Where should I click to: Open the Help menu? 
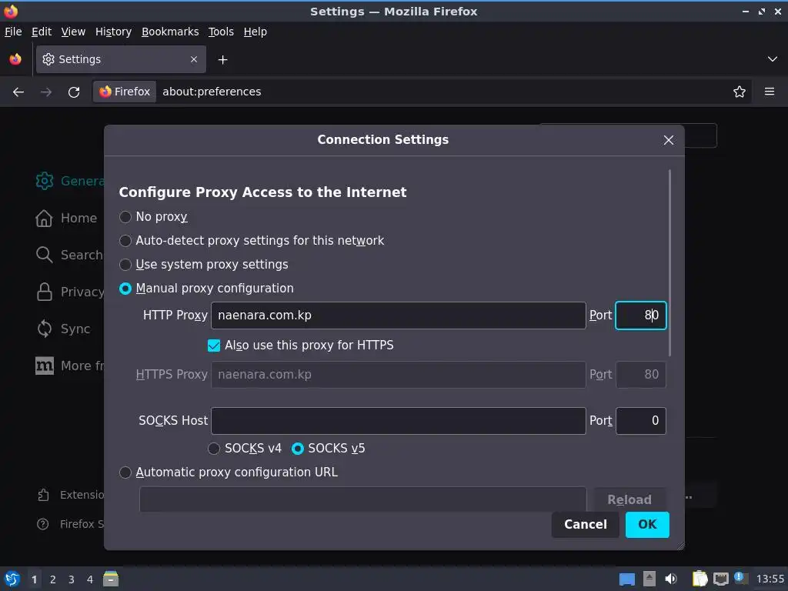[255, 32]
